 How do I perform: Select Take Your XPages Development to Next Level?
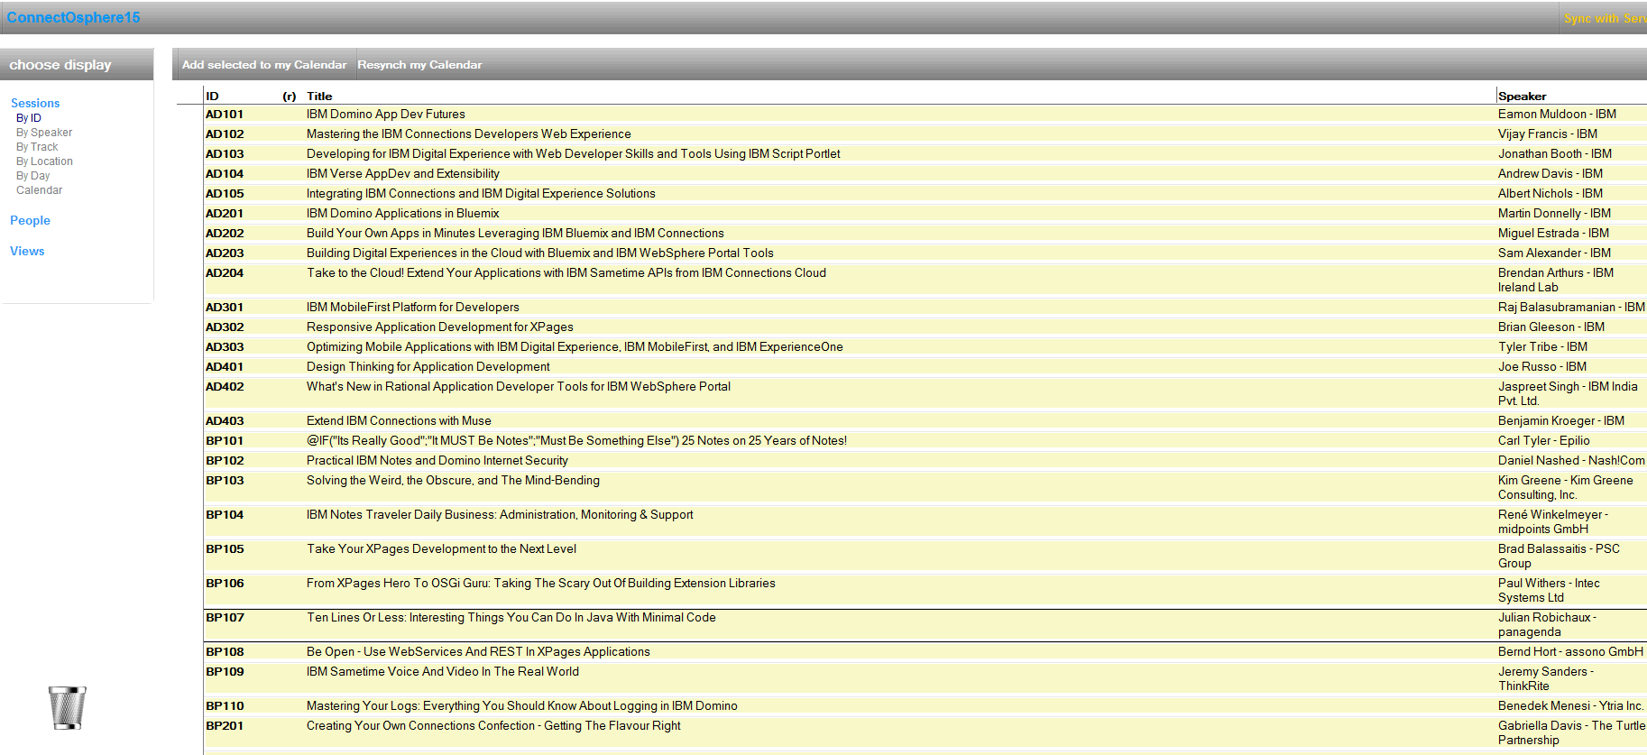(441, 549)
